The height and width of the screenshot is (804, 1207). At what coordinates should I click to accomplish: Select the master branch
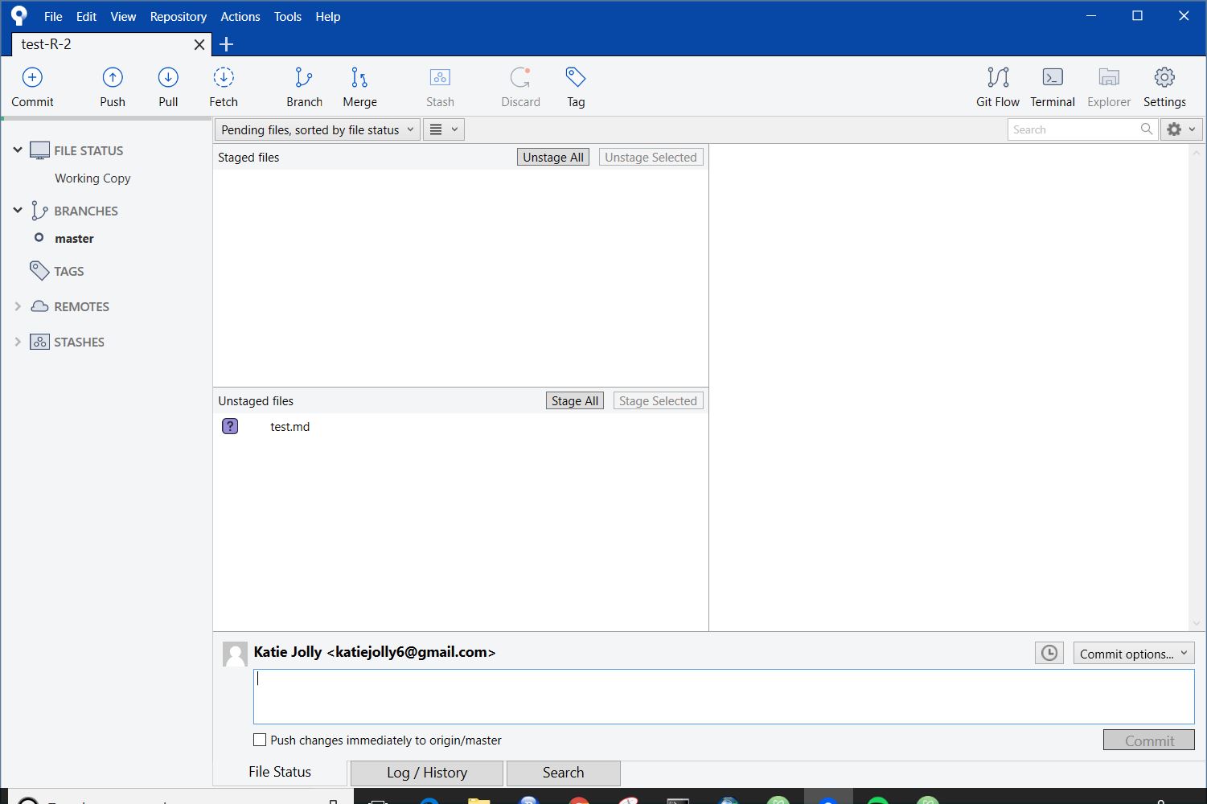point(74,239)
